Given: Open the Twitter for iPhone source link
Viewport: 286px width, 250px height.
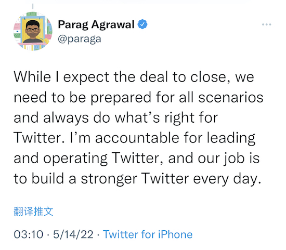Looking at the screenshot, I should 148,234.
